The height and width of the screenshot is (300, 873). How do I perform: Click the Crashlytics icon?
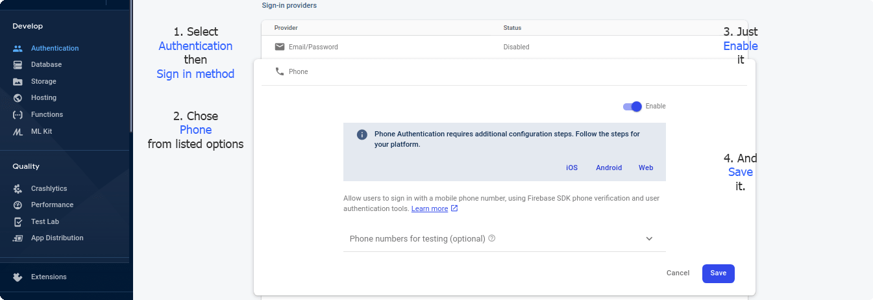[x=18, y=188]
